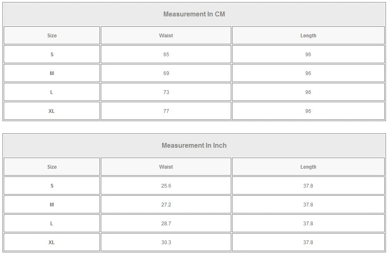Click size XL row in Inch table
Viewport: 388px width, 254px height.
tap(52, 243)
